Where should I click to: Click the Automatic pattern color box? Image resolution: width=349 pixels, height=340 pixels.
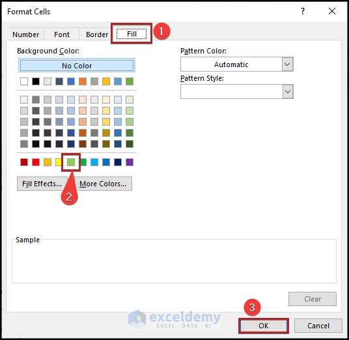pos(231,64)
